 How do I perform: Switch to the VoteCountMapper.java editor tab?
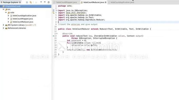pos(66,2)
